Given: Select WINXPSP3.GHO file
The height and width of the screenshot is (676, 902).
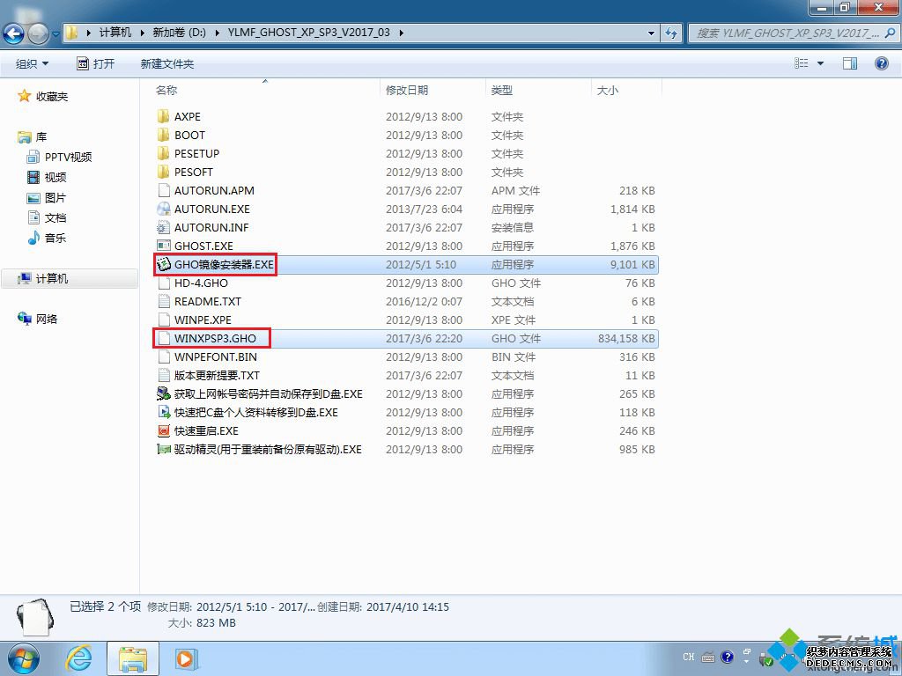Looking at the screenshot, I should click(215, 339).
